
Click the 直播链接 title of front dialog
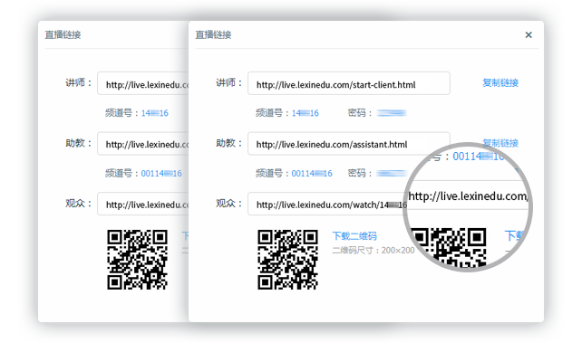coord(213,34)
